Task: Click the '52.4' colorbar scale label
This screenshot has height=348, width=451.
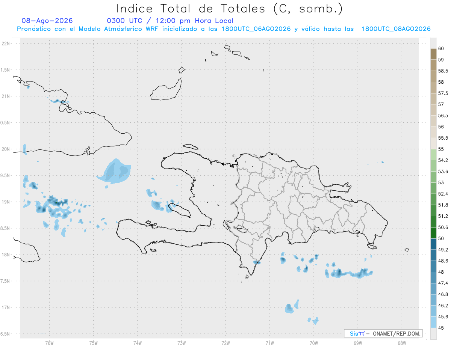Action: (443, 194)
